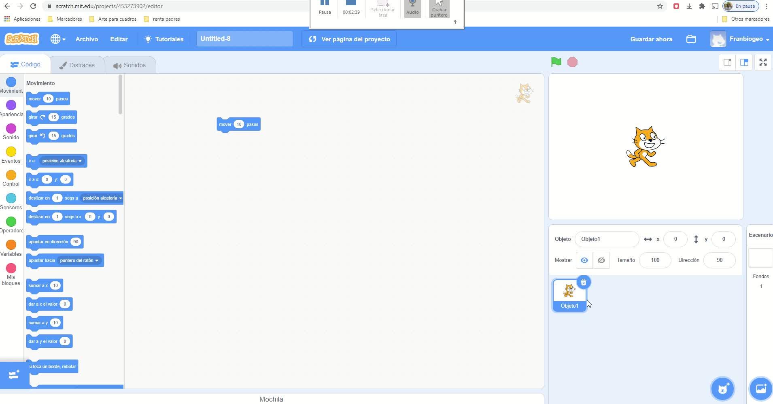Select the Movimiento block category

coord(11,85)
